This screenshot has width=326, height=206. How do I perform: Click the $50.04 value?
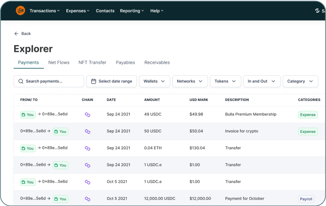coord(196,131)
